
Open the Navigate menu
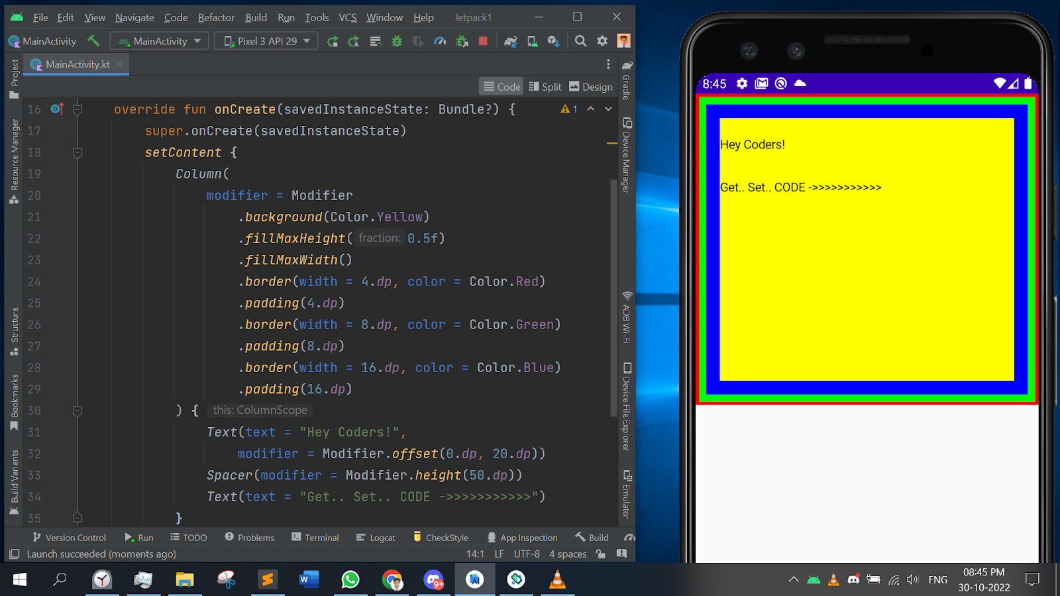point(134,17)
